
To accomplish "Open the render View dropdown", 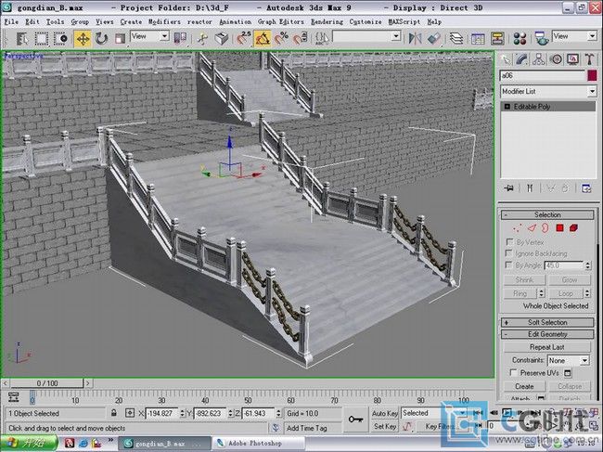I will point(574,36).
